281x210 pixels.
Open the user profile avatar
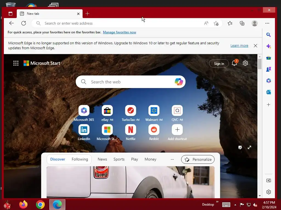pos(254,23)
